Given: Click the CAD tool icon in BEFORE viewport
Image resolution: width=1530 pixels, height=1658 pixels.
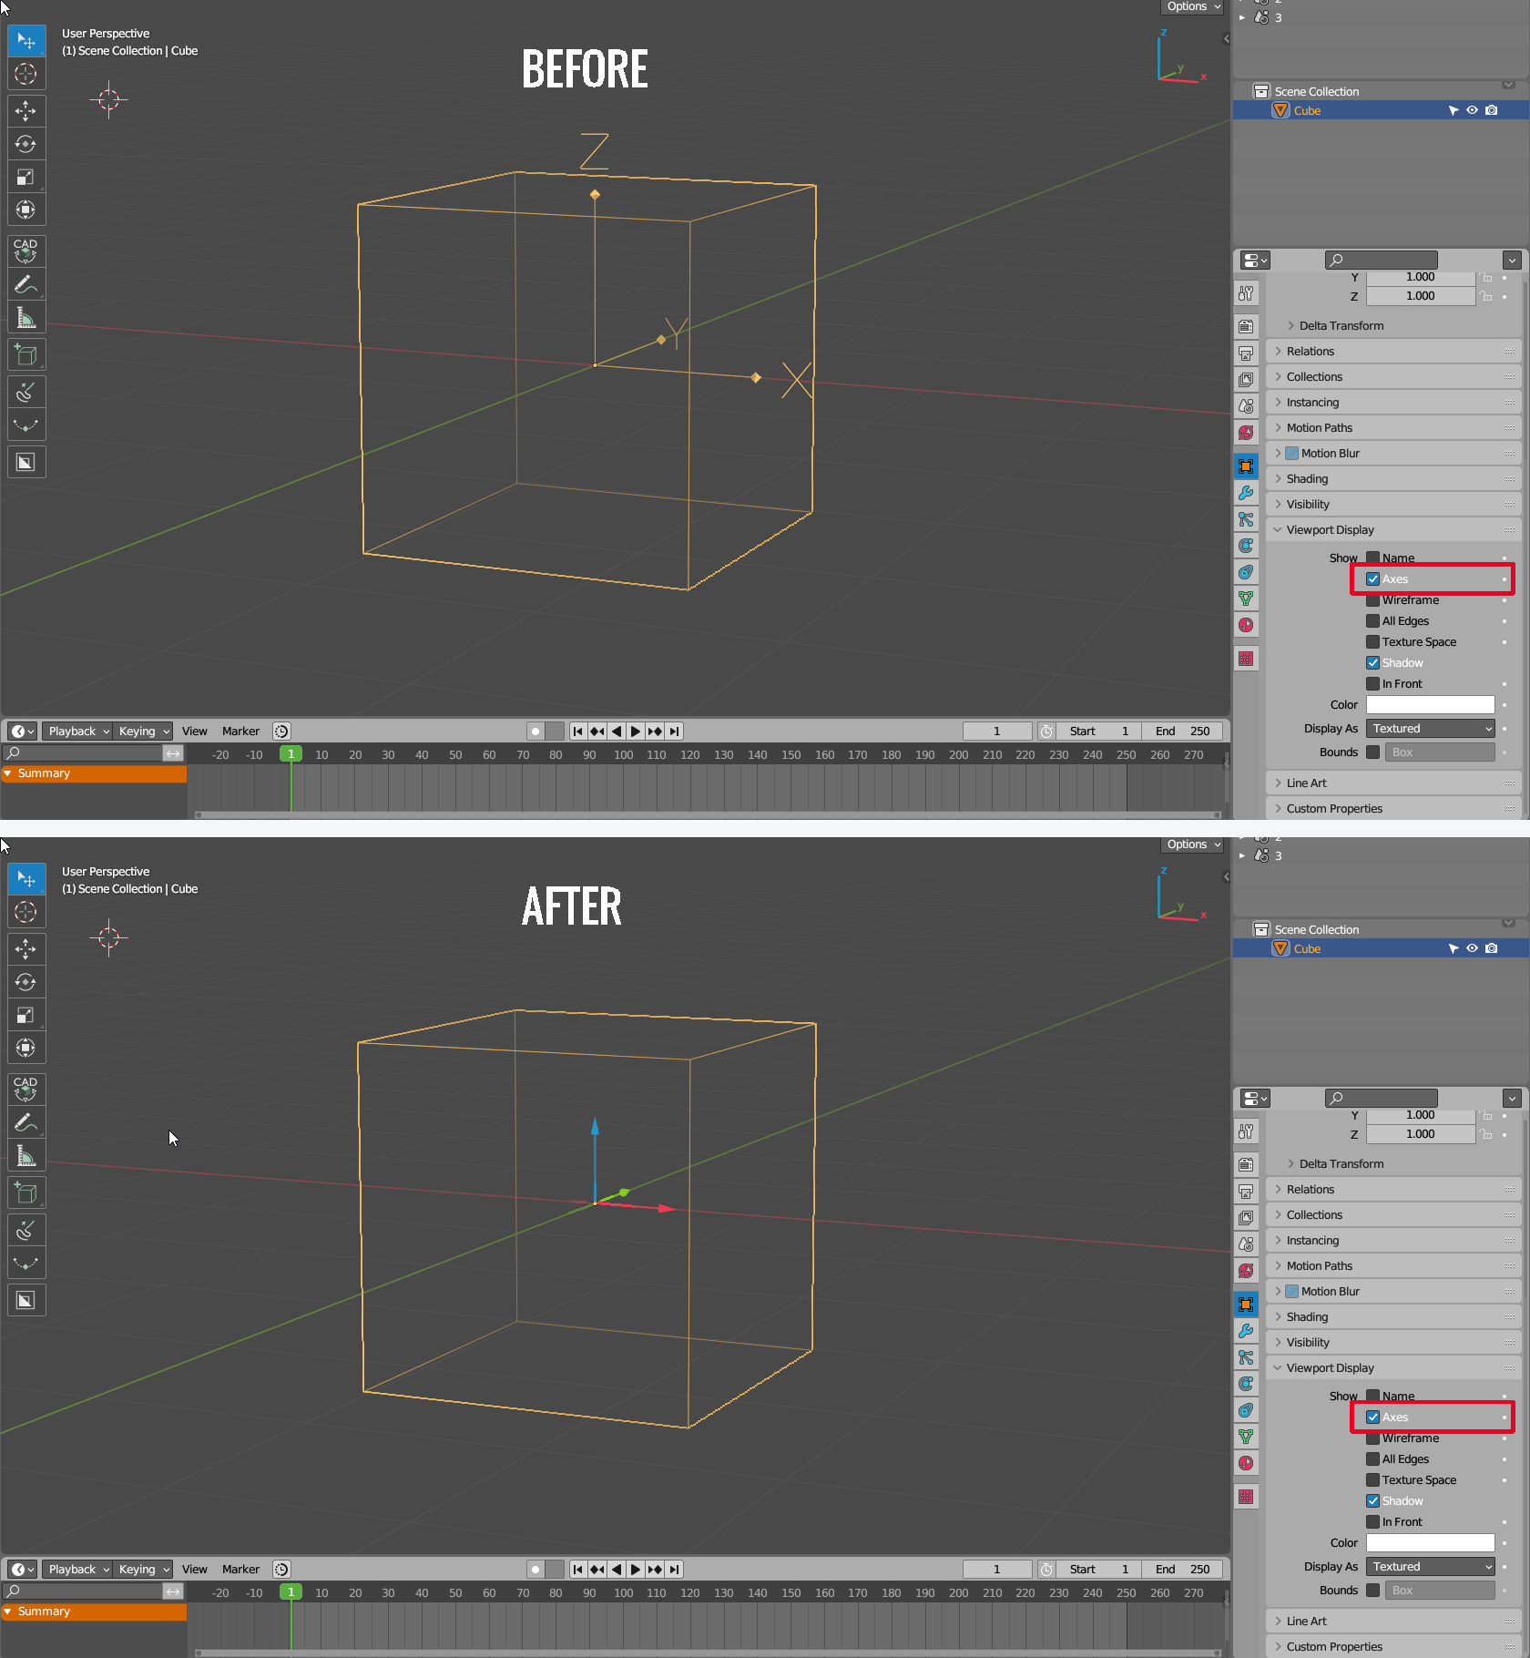Looking at the screenshot, I should (x=25, y=251).
